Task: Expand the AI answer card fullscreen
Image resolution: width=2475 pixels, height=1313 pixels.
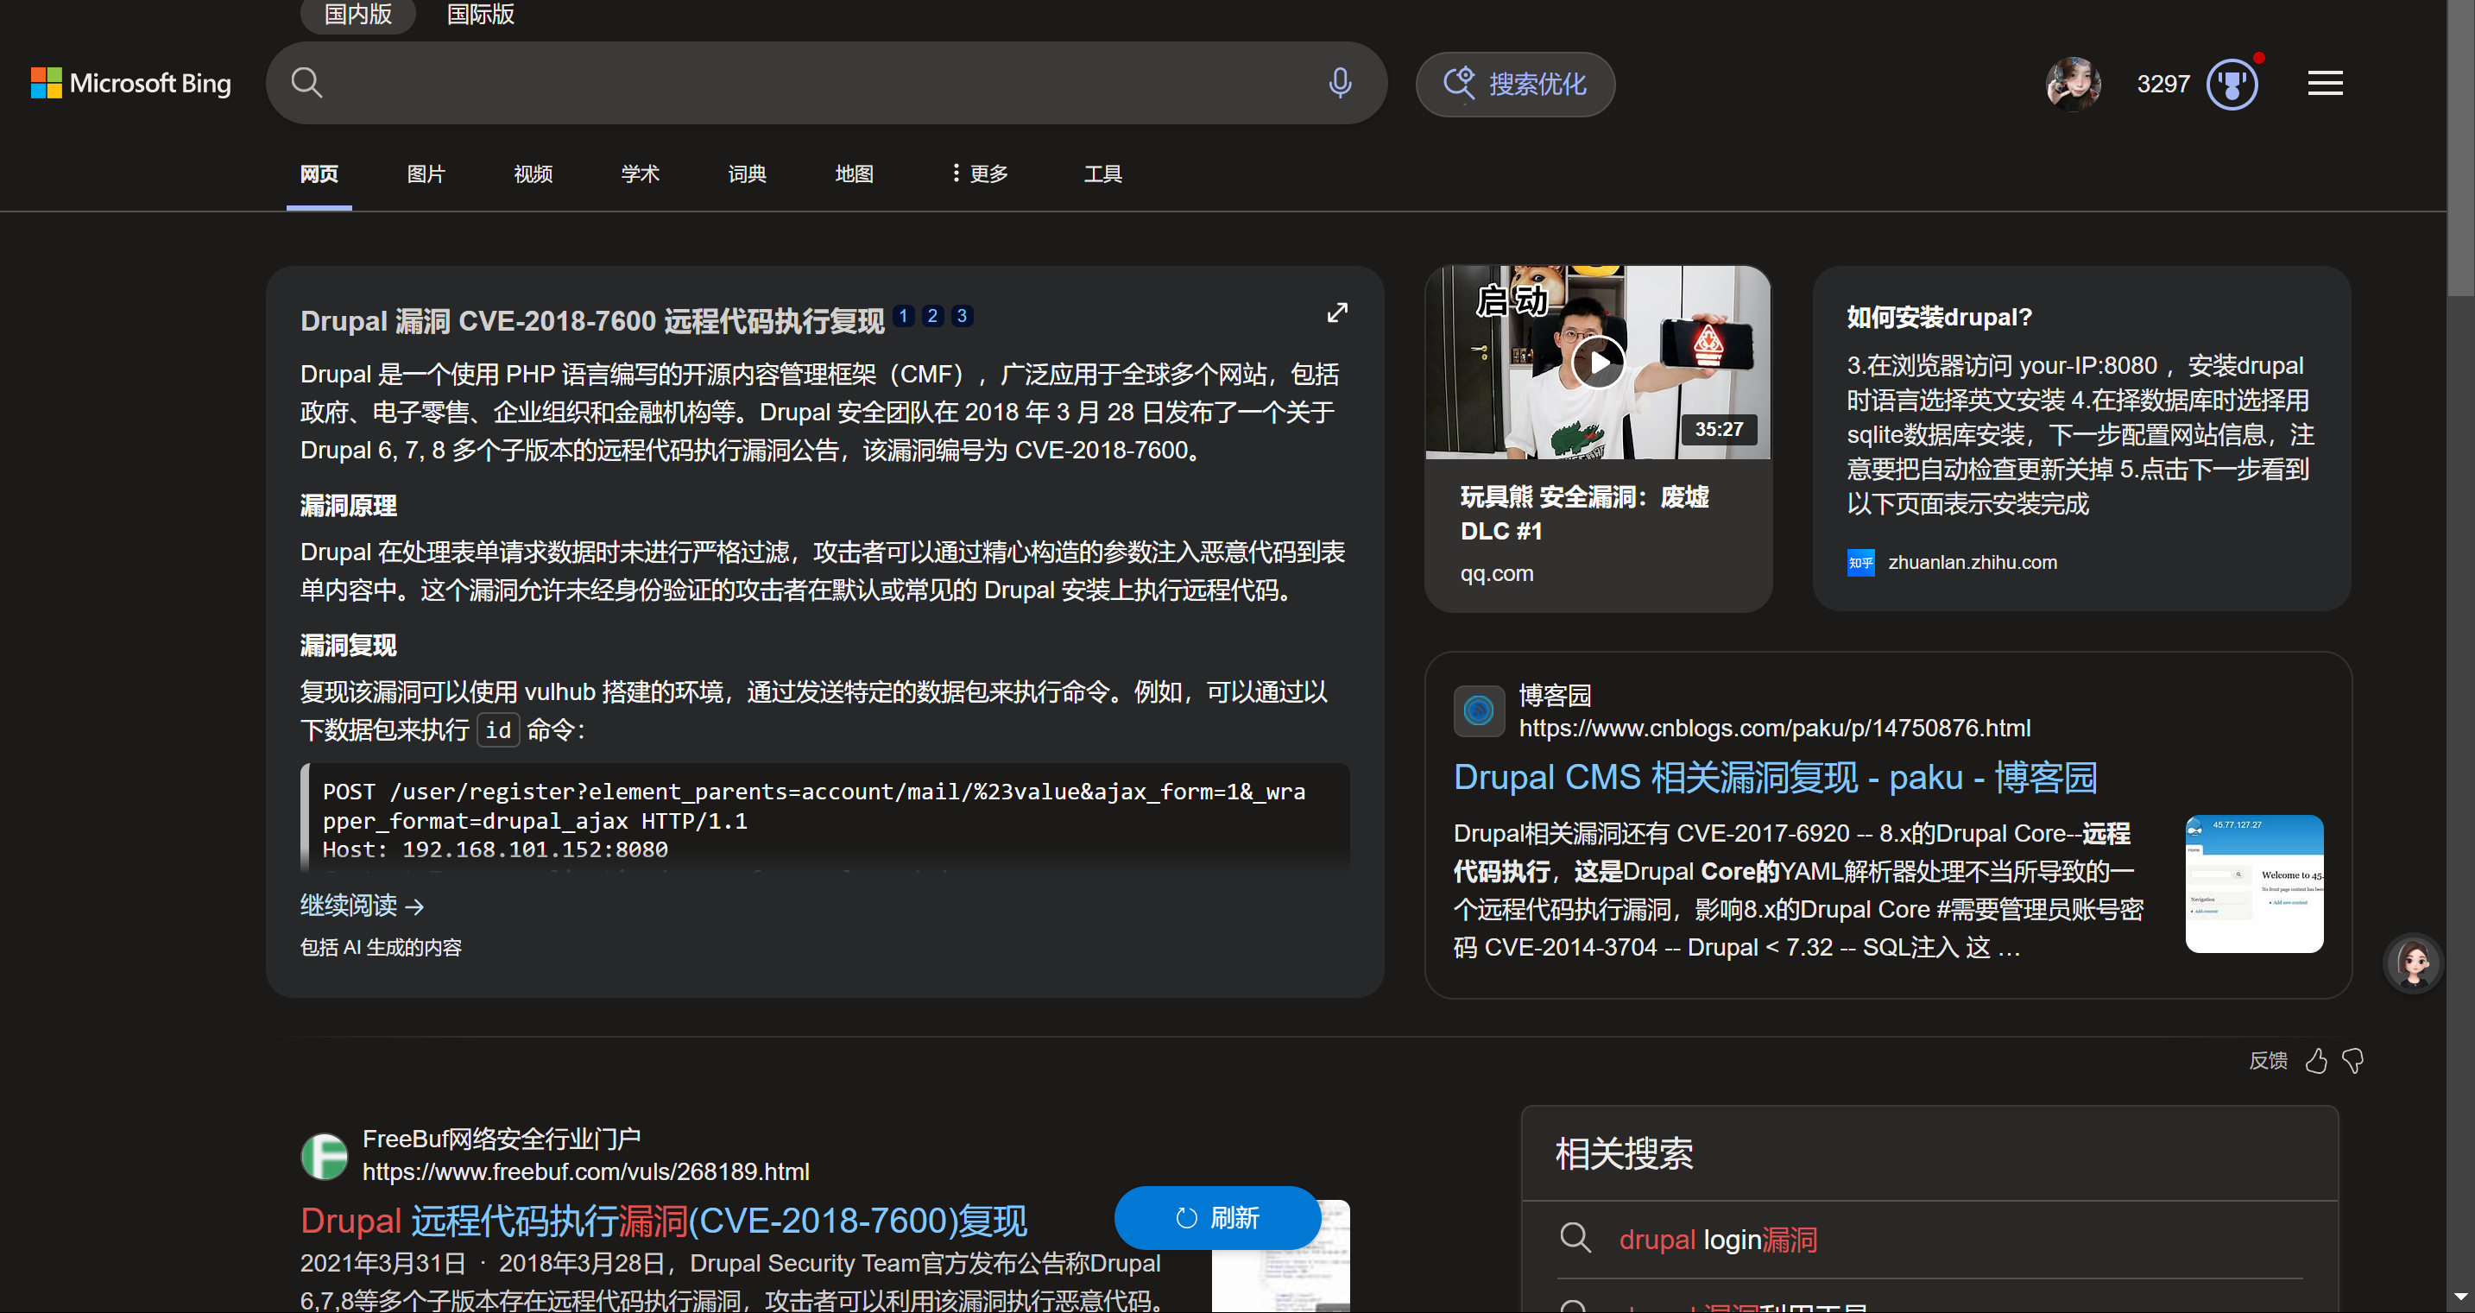Action: 1336,313
